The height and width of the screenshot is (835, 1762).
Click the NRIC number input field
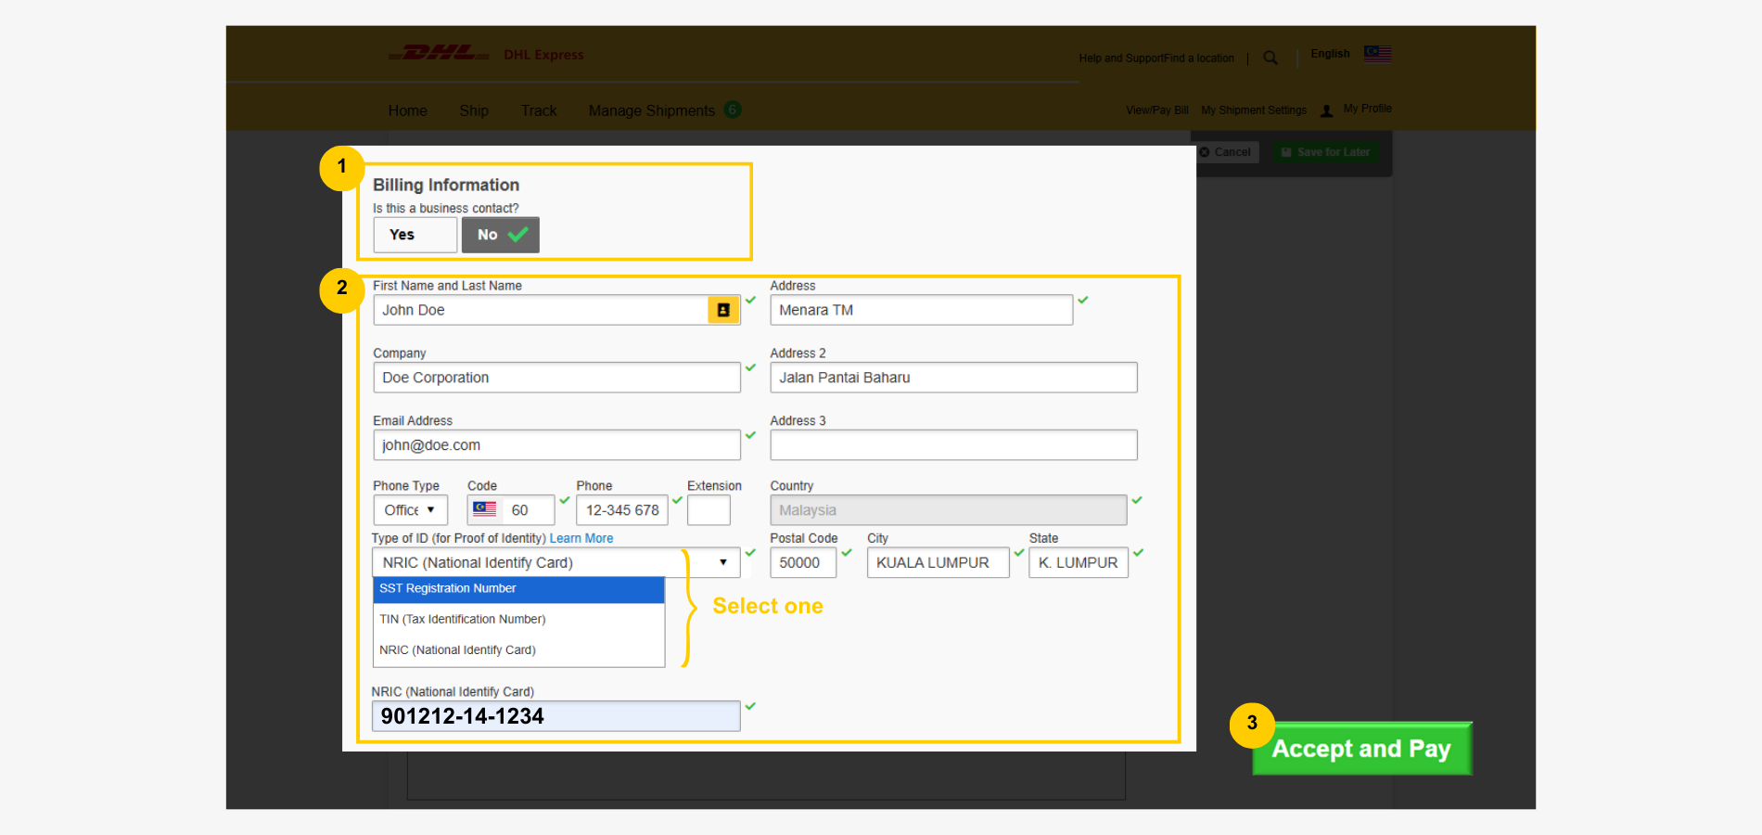click(556, 716)
